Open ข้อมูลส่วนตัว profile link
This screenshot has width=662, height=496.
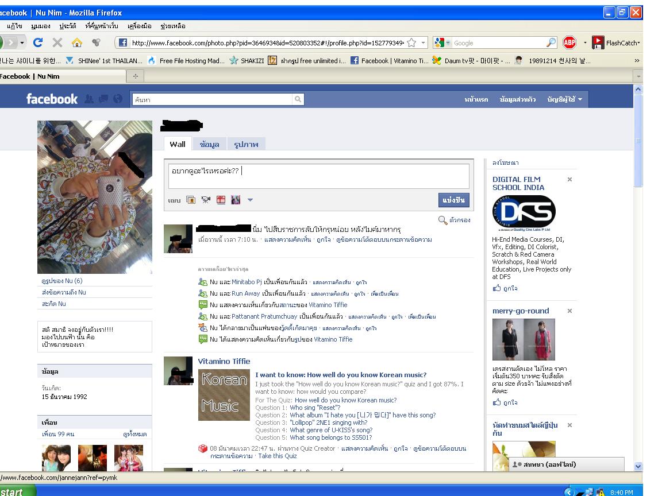tap(518, 99)
